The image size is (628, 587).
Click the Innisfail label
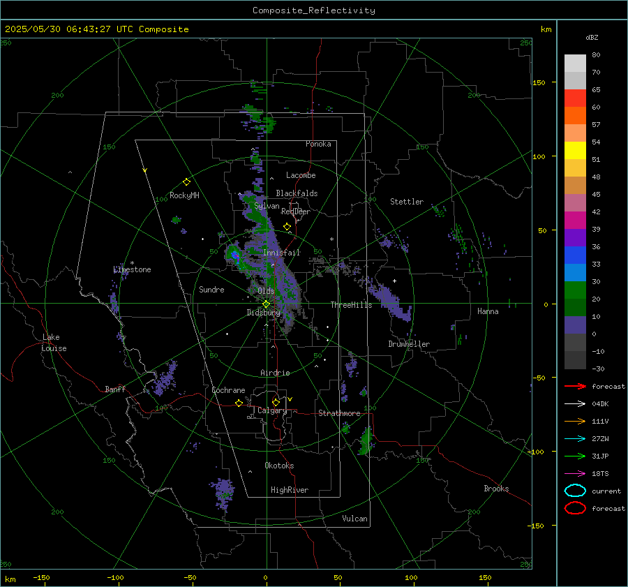point(282,253)
